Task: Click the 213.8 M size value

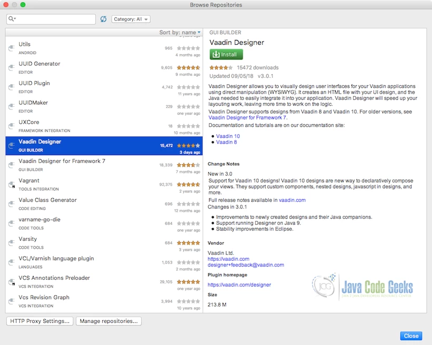Action: point(217,305)
